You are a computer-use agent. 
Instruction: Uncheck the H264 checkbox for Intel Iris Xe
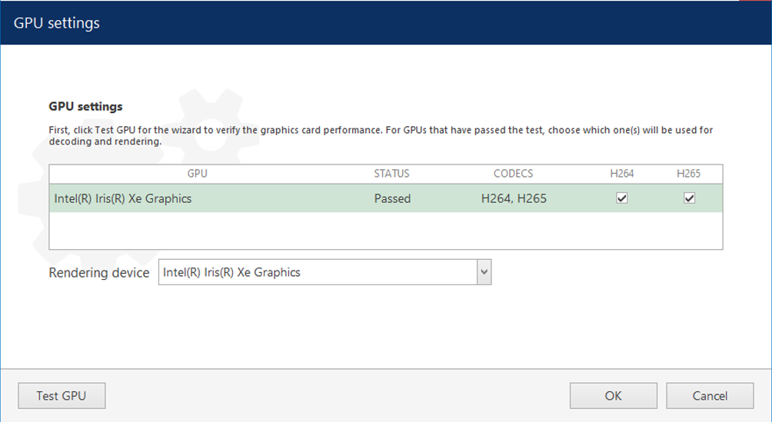622,198
